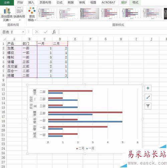Image resolution: width=167 pixels, height=168 pixels.
Task: Confirm entry with the checkmark icon
Action: click(45, 32)
